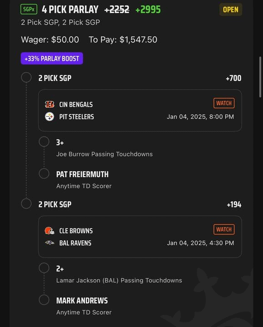The height and width of the screenshot is (327, 263).
Task: Click the Baltimore Ravens team logo
Action: tap(50, 243)
